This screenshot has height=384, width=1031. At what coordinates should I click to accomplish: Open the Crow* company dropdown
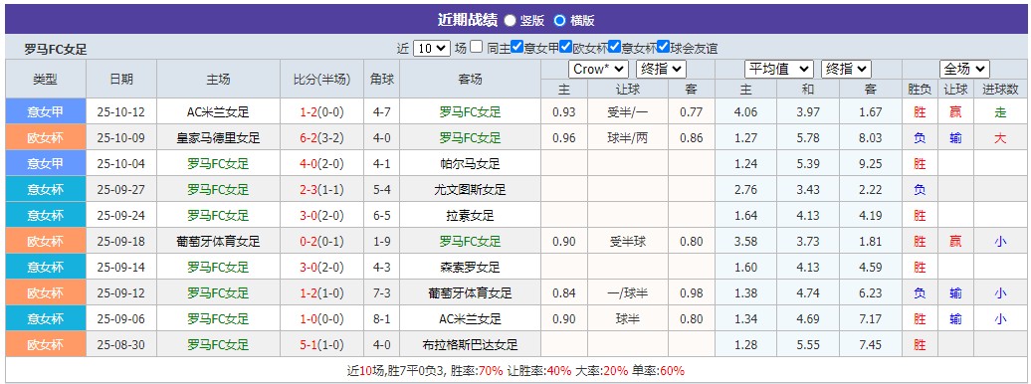tap(598, 69)
